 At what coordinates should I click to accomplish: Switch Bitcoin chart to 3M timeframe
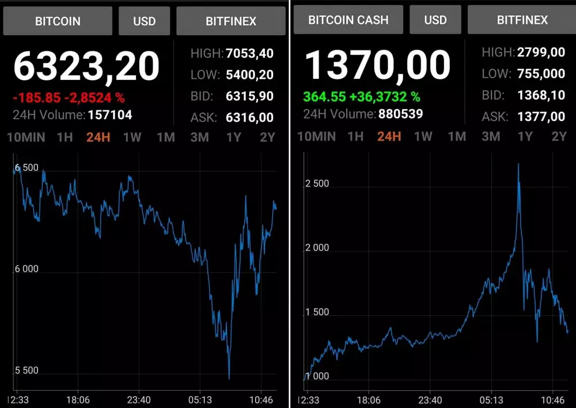click(200, 138)
